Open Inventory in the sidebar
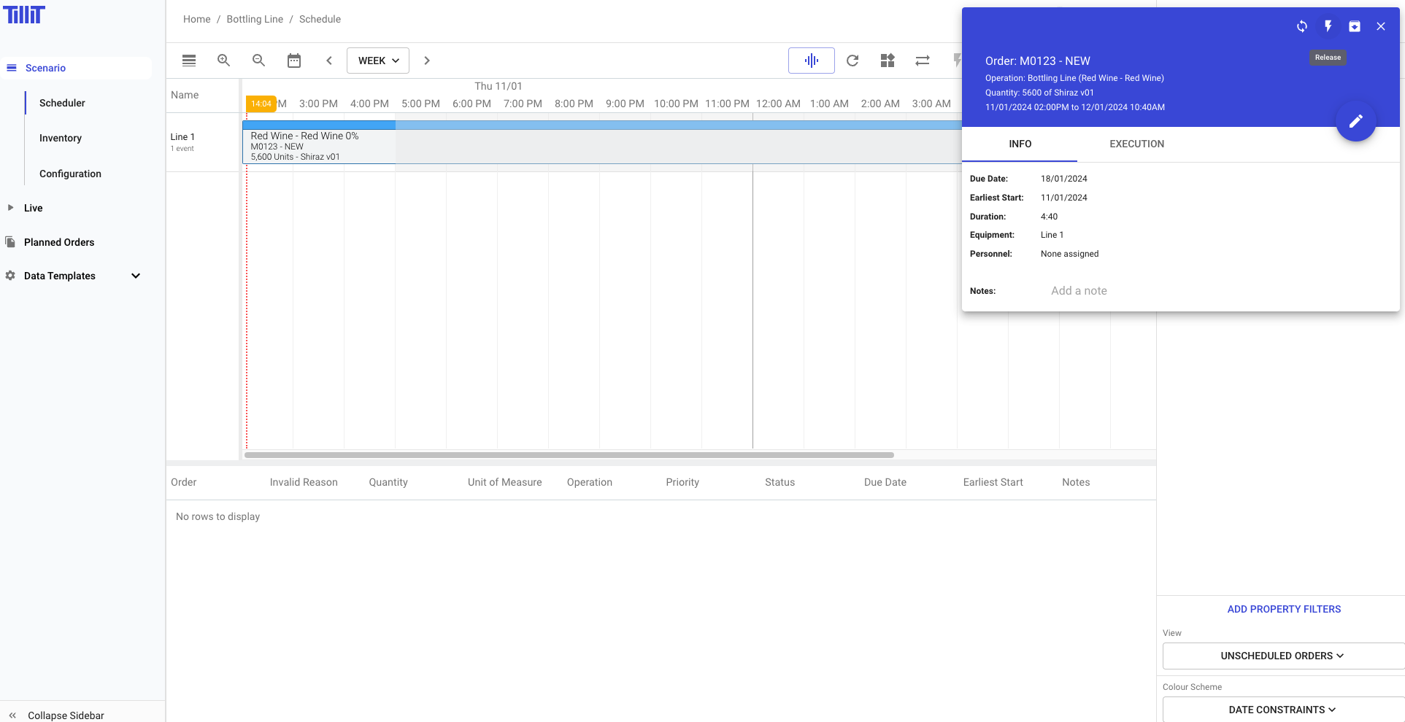Screen dimensions: 1405x722 [x=61, y=138]
